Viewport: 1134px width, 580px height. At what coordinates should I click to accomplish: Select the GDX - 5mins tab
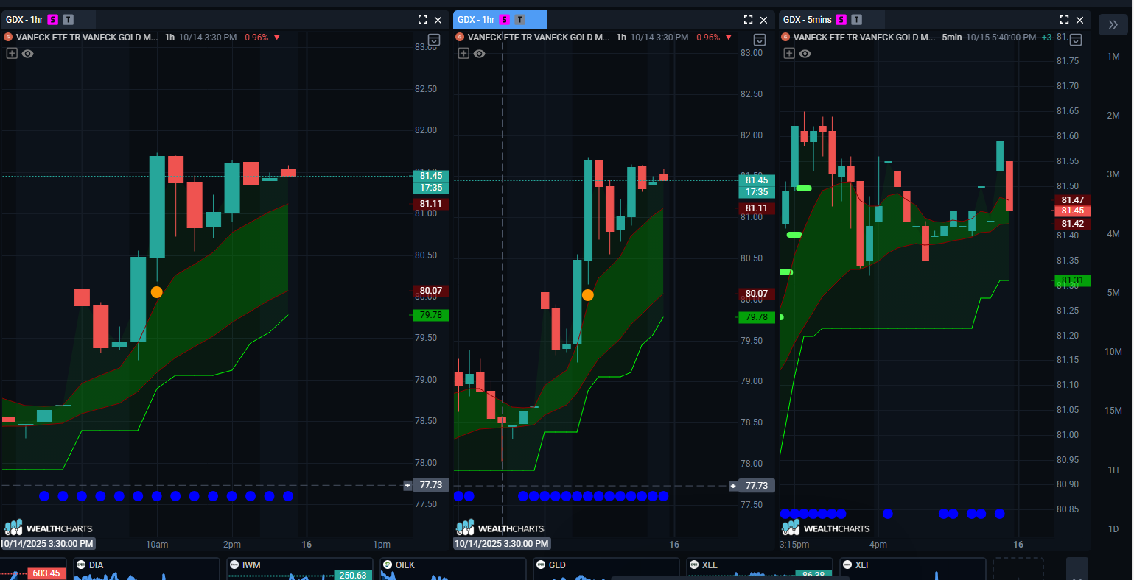pos(807,20)
